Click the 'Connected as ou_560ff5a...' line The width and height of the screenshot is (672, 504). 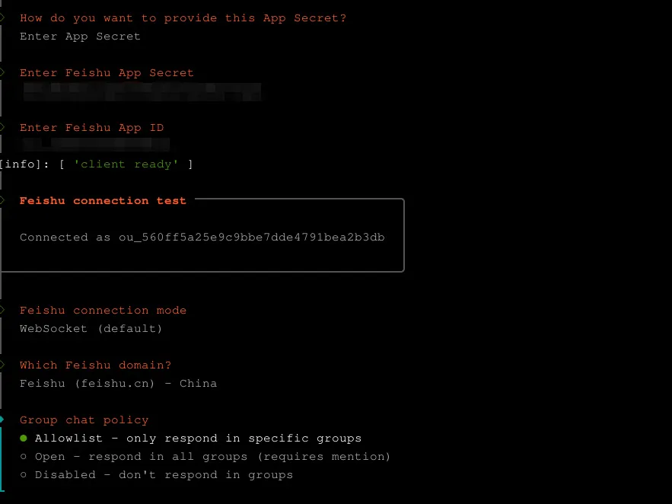[x=202, y=238]
